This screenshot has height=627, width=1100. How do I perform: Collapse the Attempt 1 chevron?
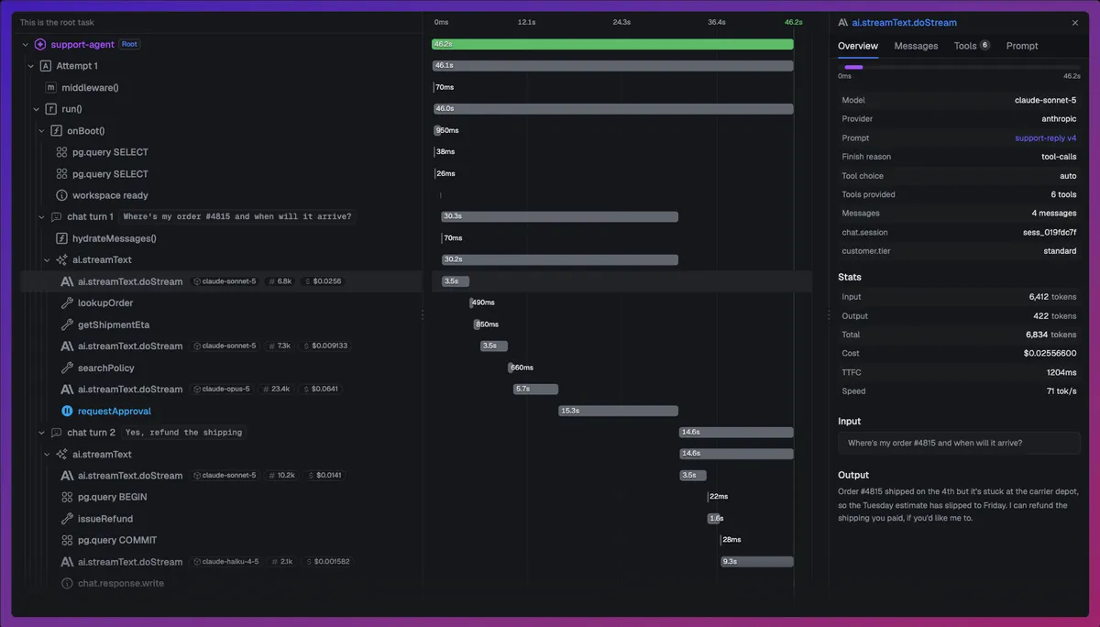click(31, 66)
